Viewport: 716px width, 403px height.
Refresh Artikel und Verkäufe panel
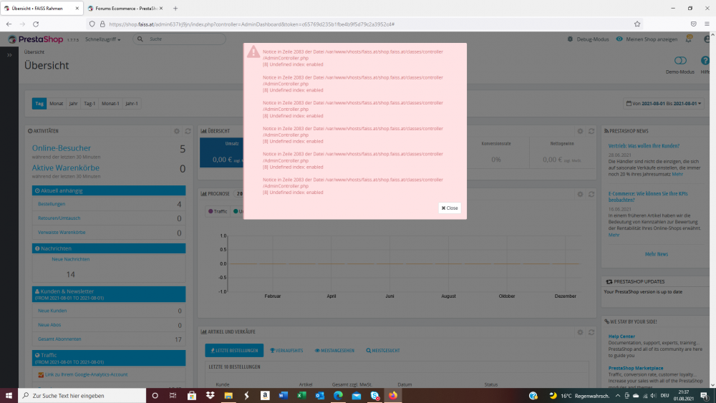click(x=591, y=332)
